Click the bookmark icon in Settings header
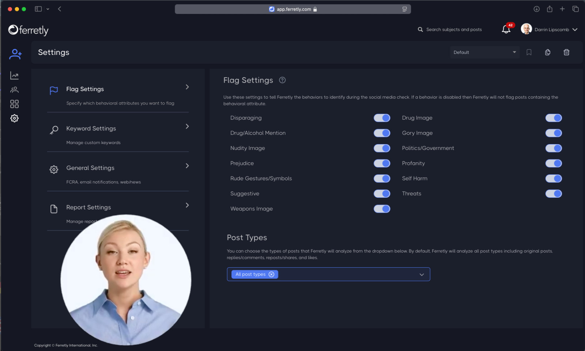585x351 pixels. point(529,52)
